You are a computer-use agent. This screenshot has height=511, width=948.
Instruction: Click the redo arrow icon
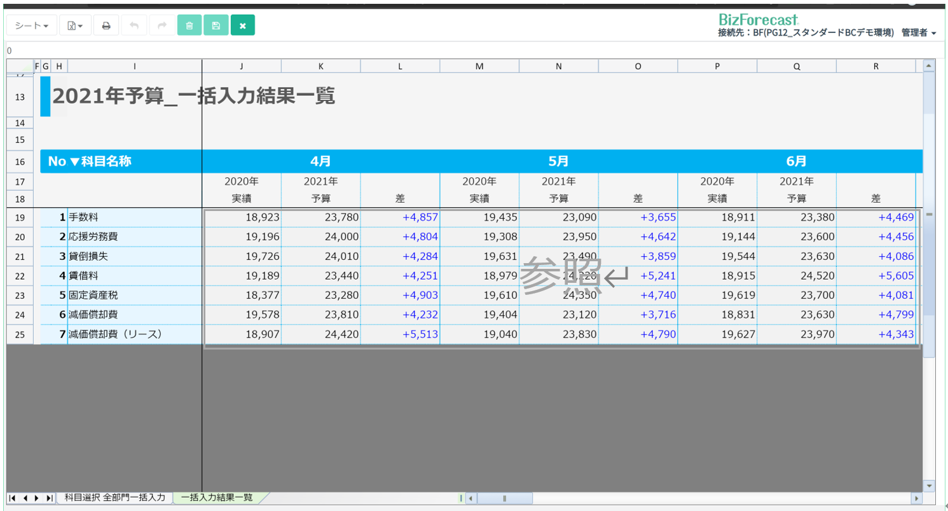(161, 25)
